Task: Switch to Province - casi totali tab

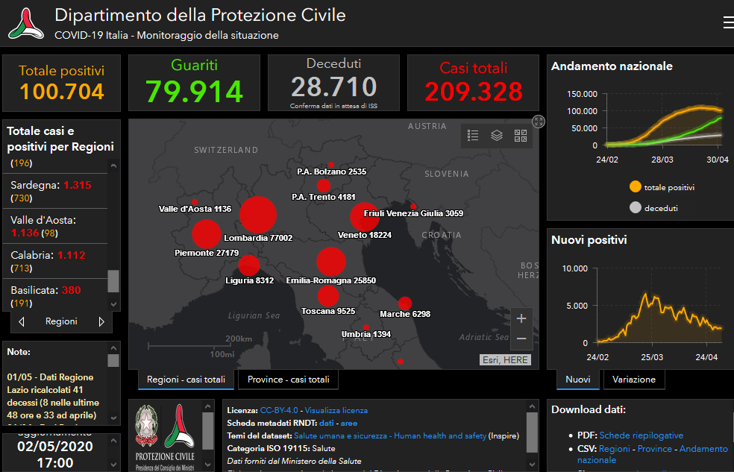Action: tap(288, 380)
